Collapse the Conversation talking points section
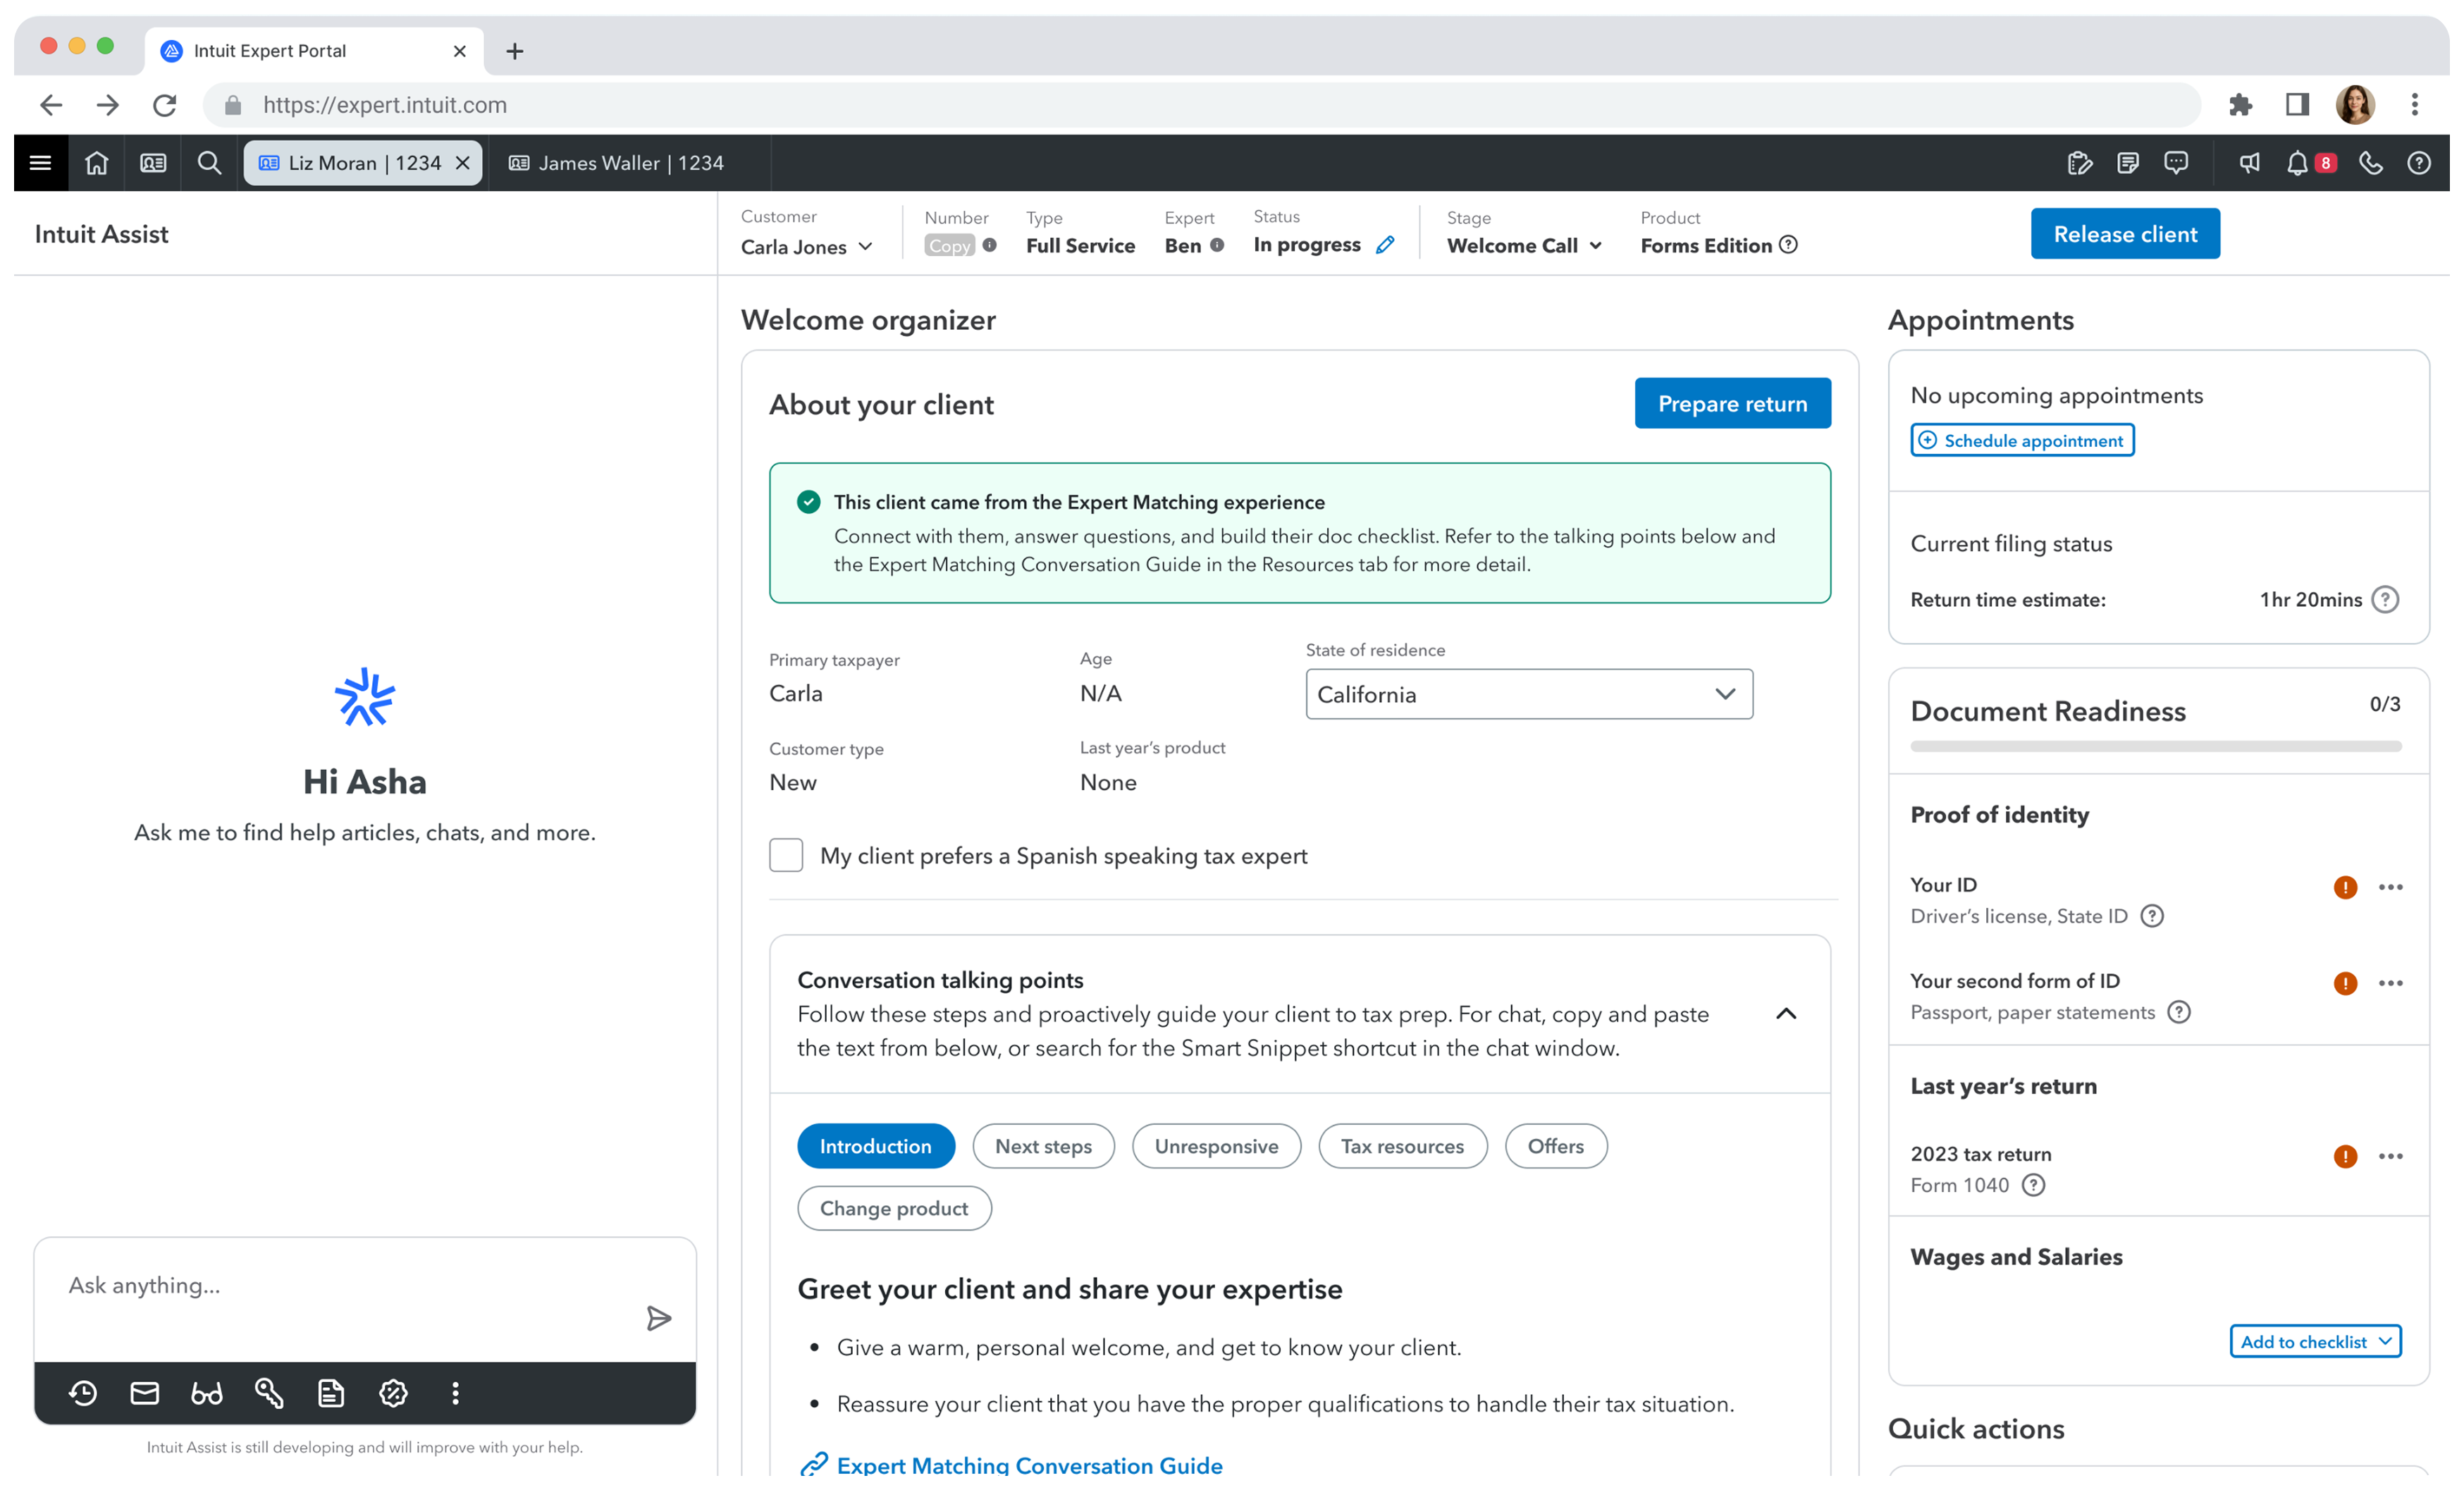The width and height of the screenshot is (2464, 1490). [1786, 1014]
